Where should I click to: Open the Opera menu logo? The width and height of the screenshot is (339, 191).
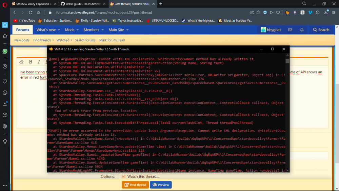point(5,4)
